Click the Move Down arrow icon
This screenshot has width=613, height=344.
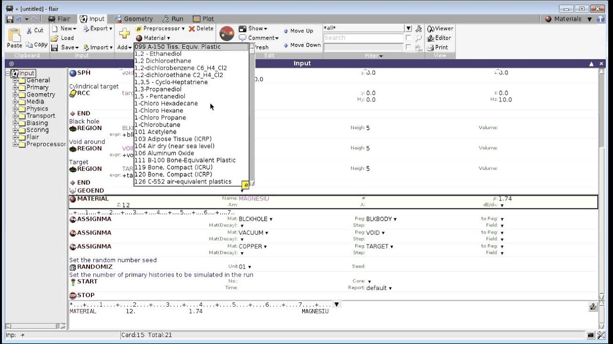(x=286, y=45)
